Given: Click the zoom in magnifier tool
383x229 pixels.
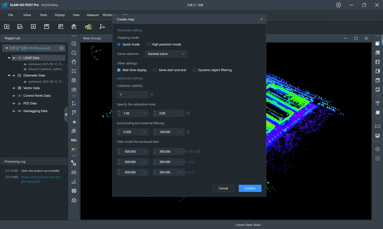Looking at the screenshot, I should [74, 43].
